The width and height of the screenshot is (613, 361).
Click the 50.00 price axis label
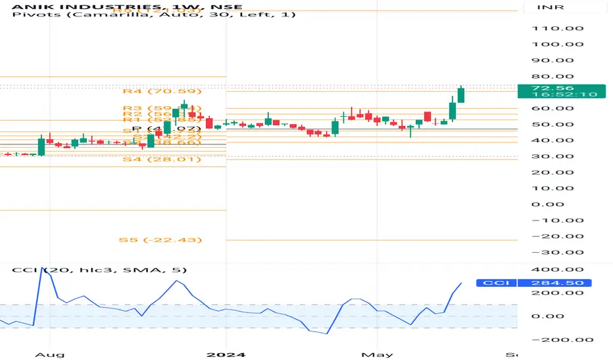click(x=552, y=125)
